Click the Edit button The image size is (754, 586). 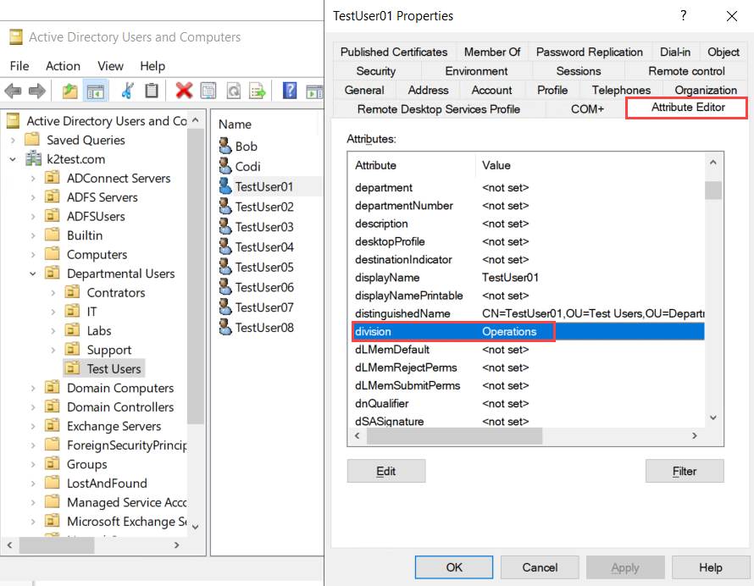click(386, 471)
